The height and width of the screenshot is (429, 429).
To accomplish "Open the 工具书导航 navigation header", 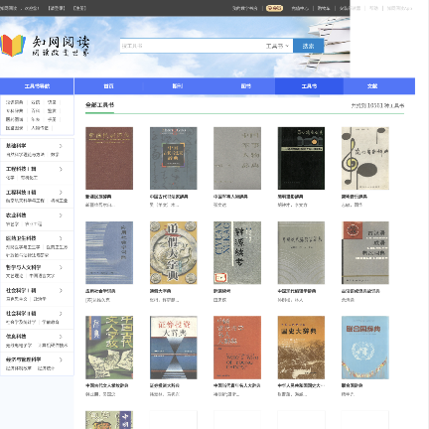I will (37, 86).
